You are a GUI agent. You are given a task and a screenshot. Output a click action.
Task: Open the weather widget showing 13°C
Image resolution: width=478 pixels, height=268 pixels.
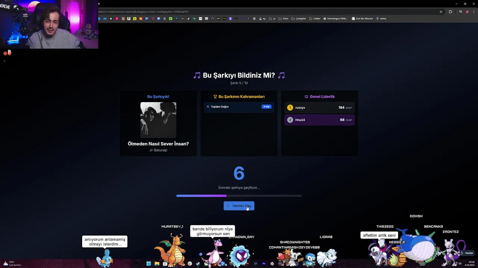tap(12, 264)
